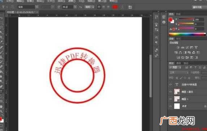Toggle the type layer filter icon
Viewport: 207px width, 131px height.
point(195,68)
